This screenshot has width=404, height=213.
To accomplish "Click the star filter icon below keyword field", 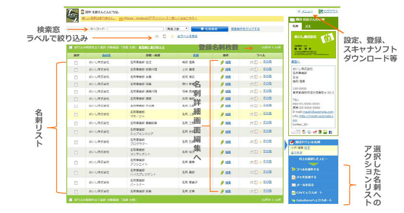I will coord(172,36).
